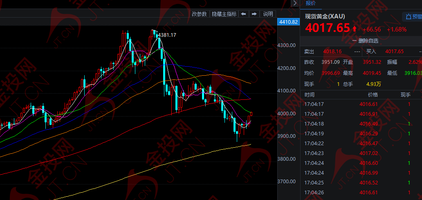This screenshot has width=422, height=200.
Task: Click the 现手 column header in trade list
Action: [405, 94]
